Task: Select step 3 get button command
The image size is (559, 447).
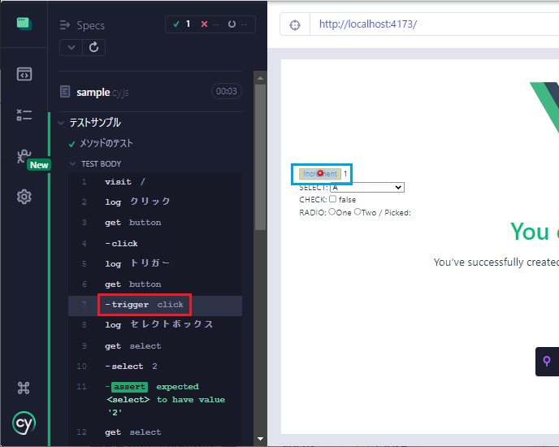Action: point(155,223)
